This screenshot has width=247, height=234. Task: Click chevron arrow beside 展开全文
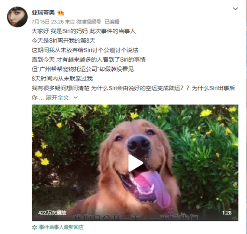(x=76, y=98)
